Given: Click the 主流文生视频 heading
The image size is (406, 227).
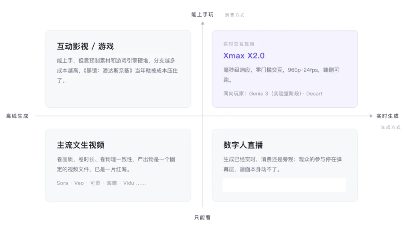Looking at the screenshot, I should [80, 145].
